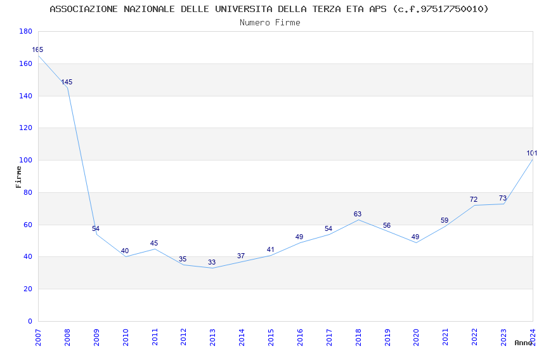Select the 145 data label for 2008
Image resolution: width=539 pixels, height=349 pixels.
click(67, 82)
